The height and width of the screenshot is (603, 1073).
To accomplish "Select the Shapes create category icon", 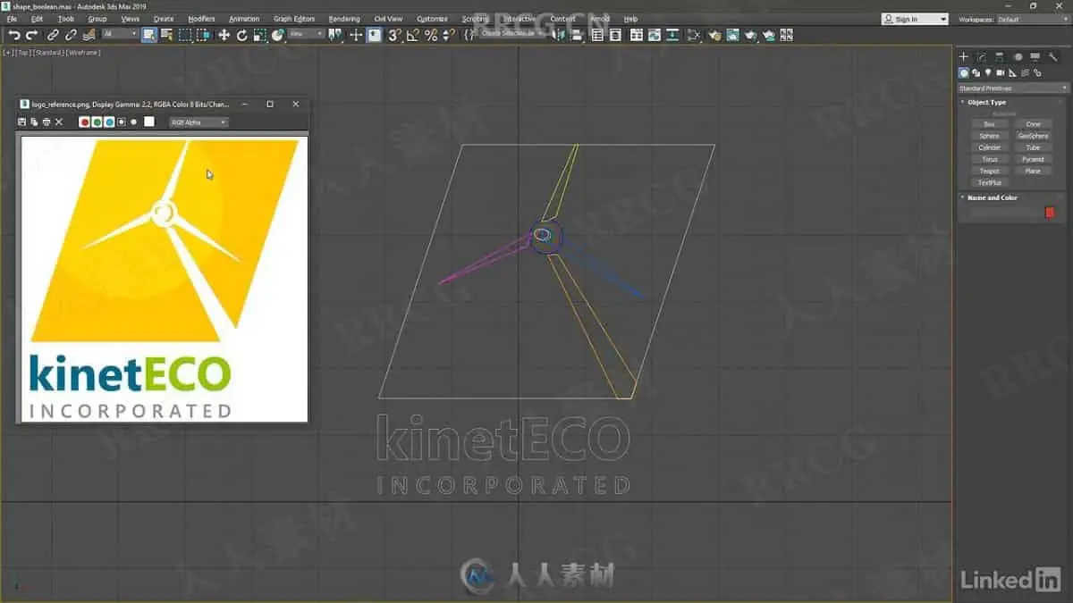I will [976, 73].
